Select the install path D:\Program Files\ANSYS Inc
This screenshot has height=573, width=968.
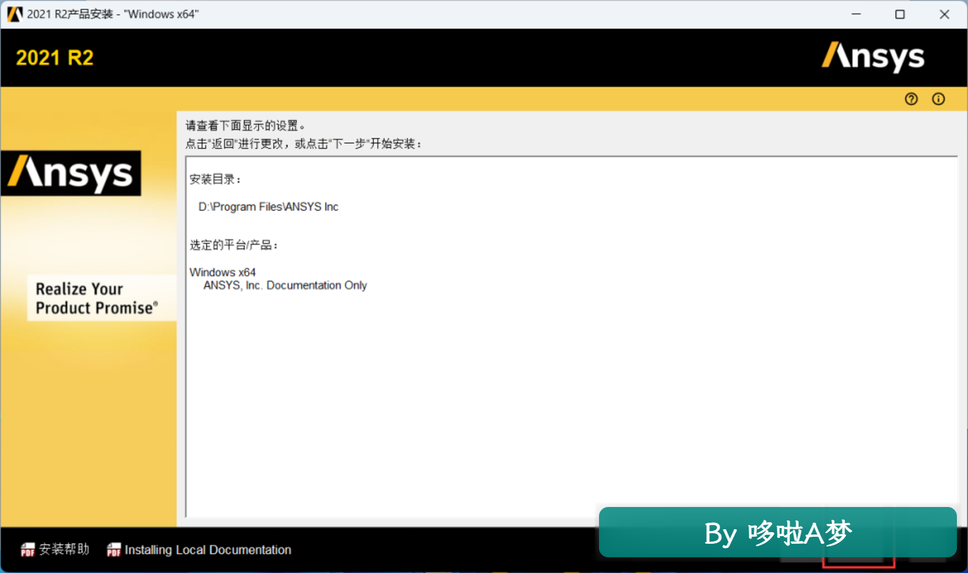click(x=269, y=207)
